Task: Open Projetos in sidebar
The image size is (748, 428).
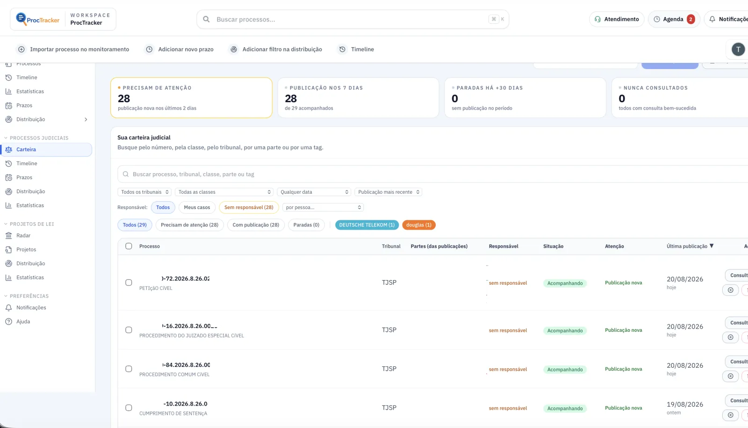Action: (26, 250)
